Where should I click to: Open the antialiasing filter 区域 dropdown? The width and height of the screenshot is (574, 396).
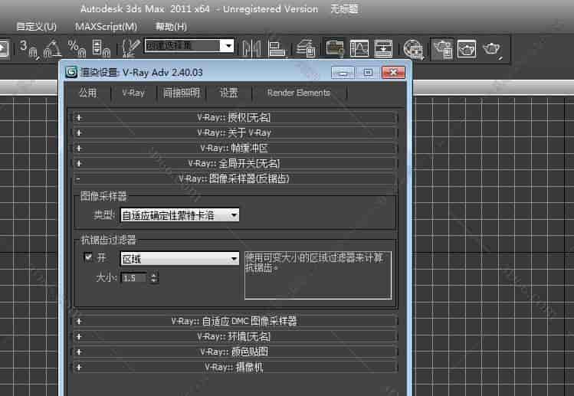click(169, 259)
